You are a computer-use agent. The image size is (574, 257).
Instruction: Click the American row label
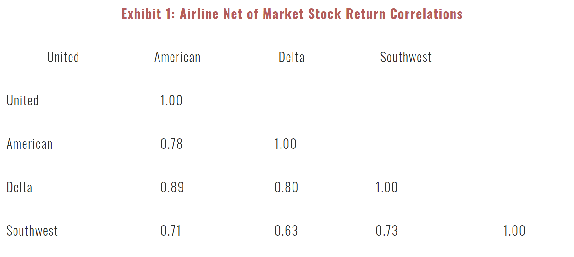point(29,144)
